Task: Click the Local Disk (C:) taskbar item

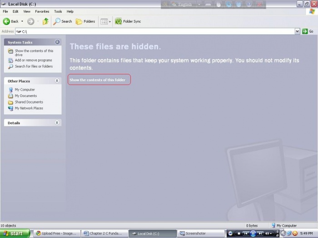Action: [153, 233]
